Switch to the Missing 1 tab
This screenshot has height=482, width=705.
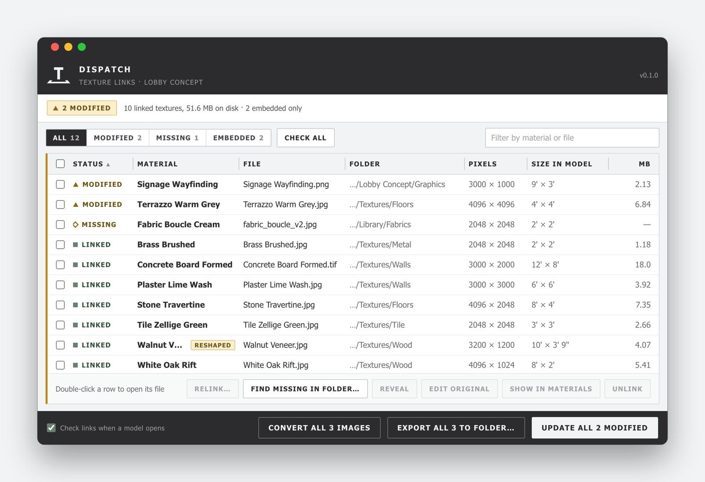click(178, 138)
